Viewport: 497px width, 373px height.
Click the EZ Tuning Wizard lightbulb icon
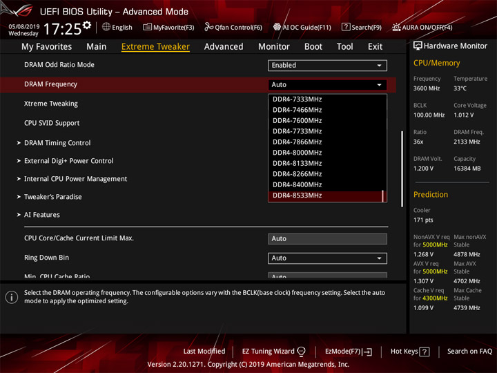tap(301, 352)
